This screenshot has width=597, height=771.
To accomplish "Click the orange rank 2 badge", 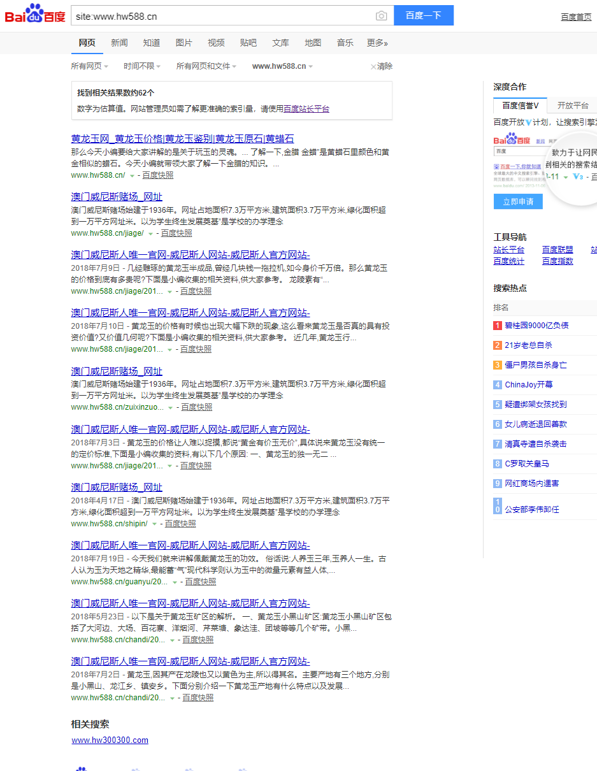I will tap(498, 345).
